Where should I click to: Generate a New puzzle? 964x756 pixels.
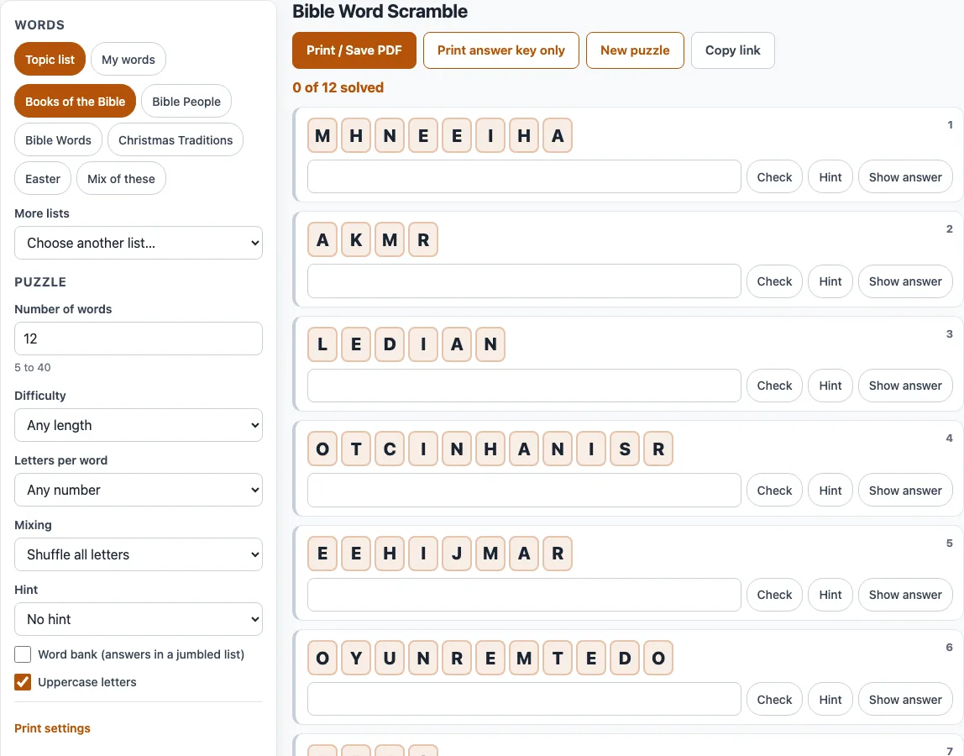pos(635,50)
